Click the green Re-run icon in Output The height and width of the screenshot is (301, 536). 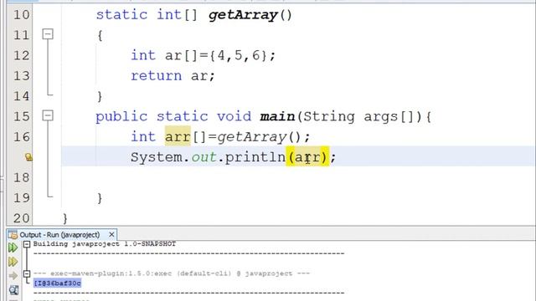click(x=13, y=247)
